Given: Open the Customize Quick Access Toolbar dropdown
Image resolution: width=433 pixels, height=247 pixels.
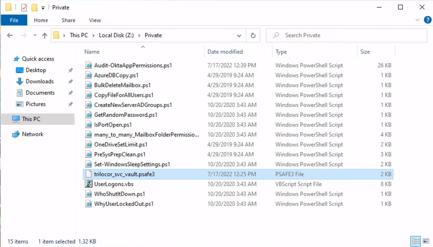Looking at the screenshot, I should [43, 8].
